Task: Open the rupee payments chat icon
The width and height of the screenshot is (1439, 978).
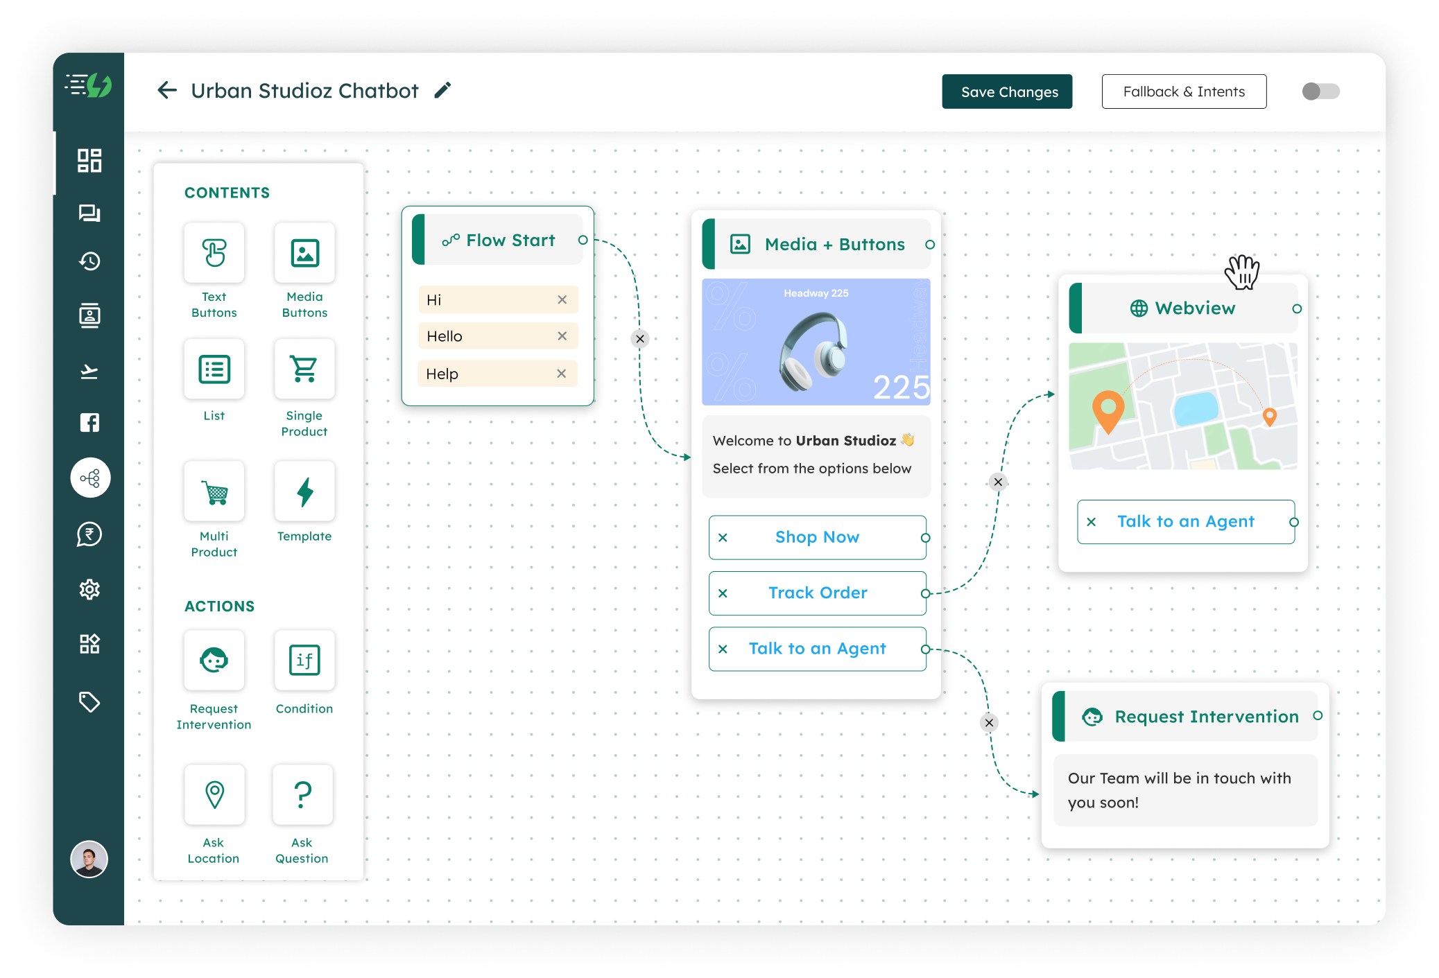Action: [x=89, y=534]
